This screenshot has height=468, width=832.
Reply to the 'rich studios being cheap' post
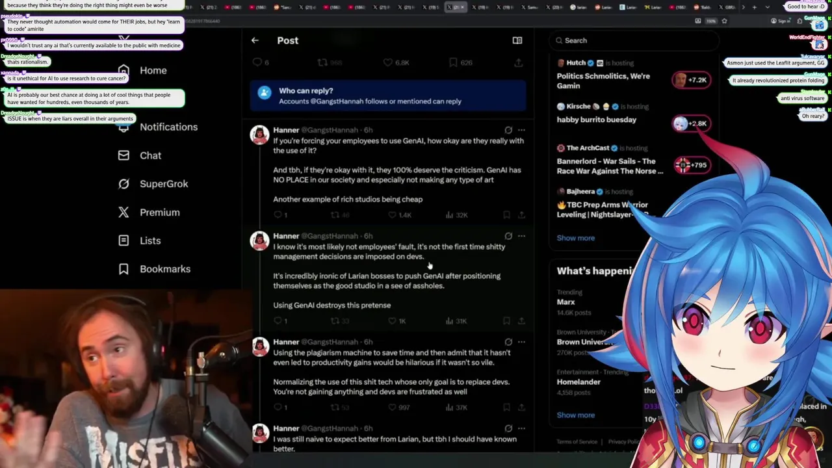click(280, 214)
